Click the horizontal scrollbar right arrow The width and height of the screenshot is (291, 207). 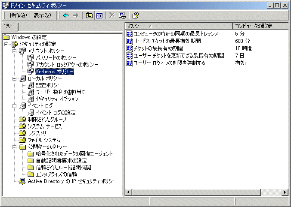click(x=285, y=192)
